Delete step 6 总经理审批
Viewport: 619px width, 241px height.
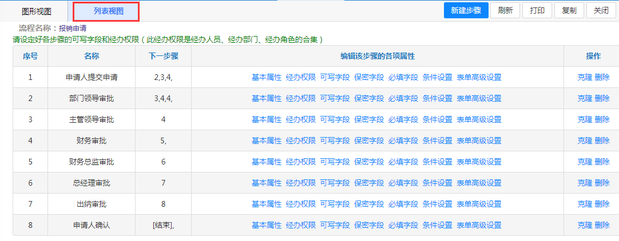click(602, 183)
